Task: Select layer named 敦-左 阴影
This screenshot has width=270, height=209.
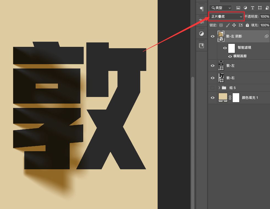Action: point(234,36)
